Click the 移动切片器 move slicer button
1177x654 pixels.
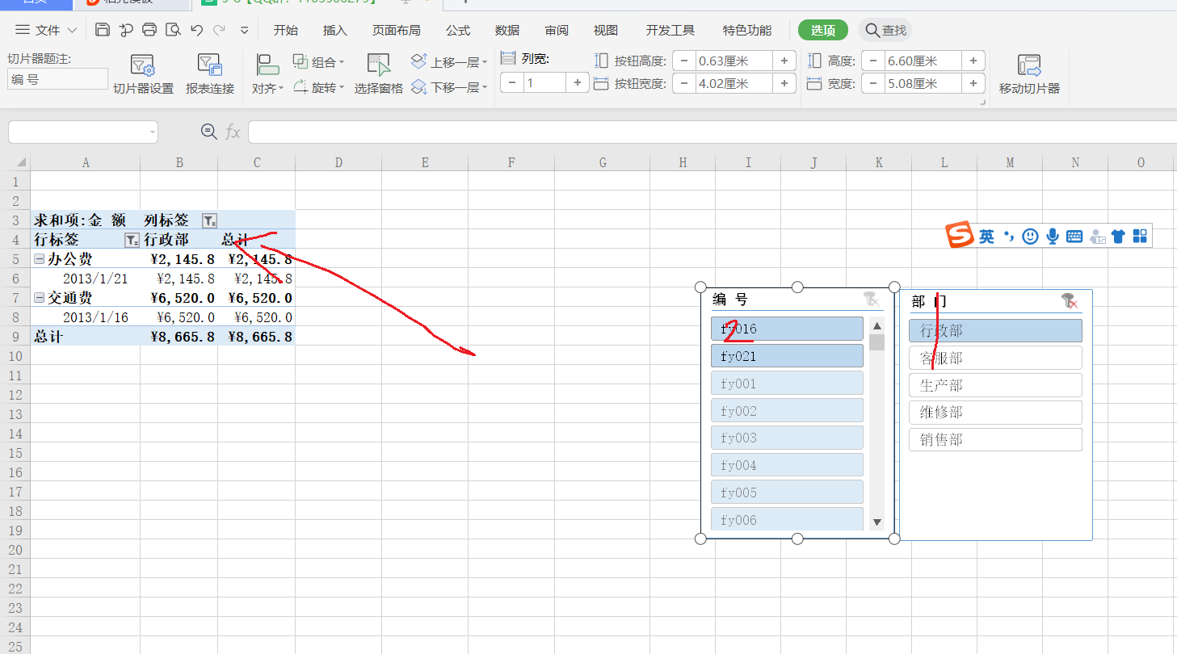pyautogui.click(x=1029, y=74)
